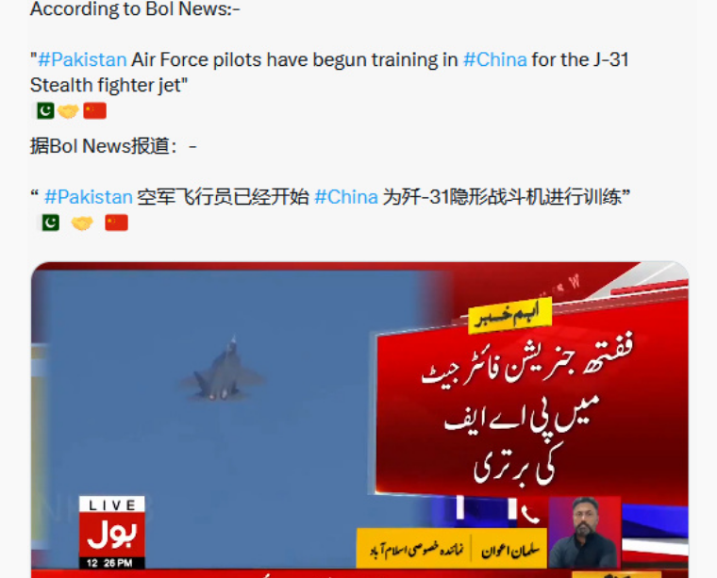Image resolution: width=717 pixels, height=578 pixels.
Task: Click the yellow reporter name caption bar
Action: [452, 549]
